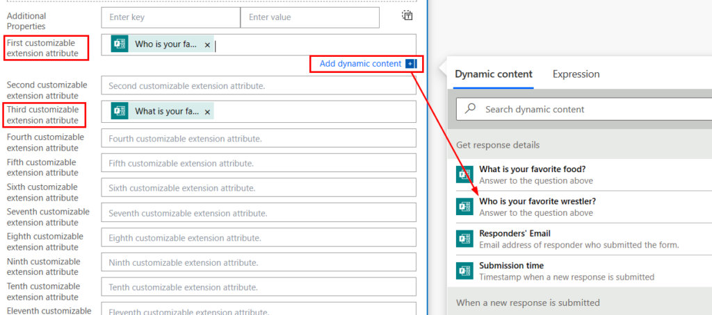Remove the 'What is your fa...' token
Image resolution: width=712 pixels, height=315 pixels.
(207, 111)
